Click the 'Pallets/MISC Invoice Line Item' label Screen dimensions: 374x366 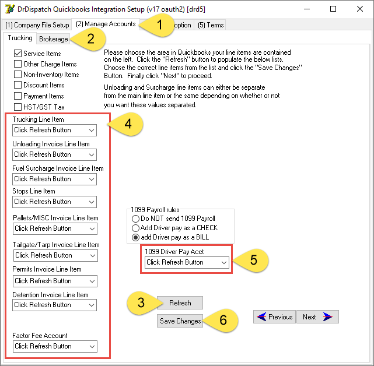coord(55,218)
